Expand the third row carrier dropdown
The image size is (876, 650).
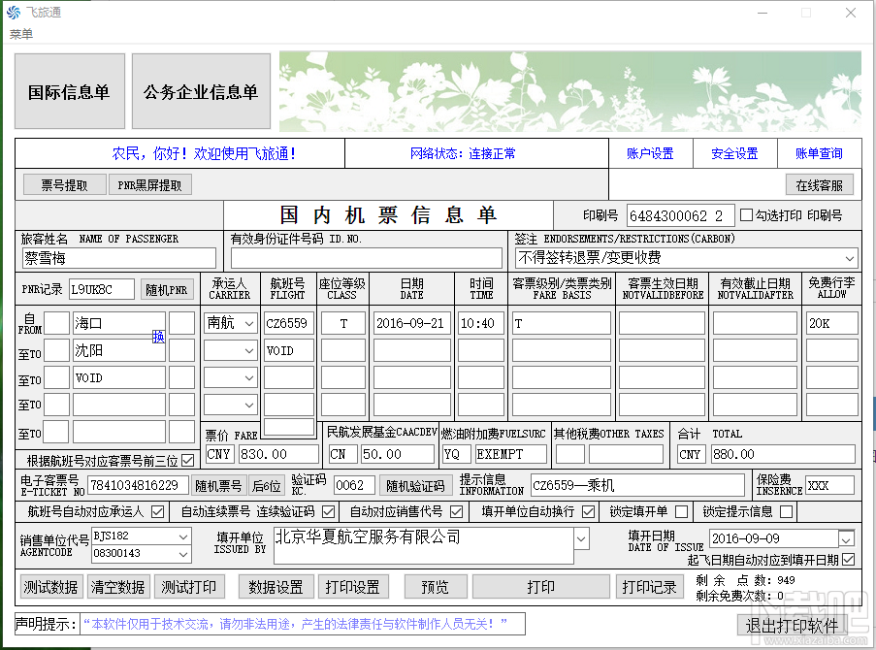coord(249,377)
